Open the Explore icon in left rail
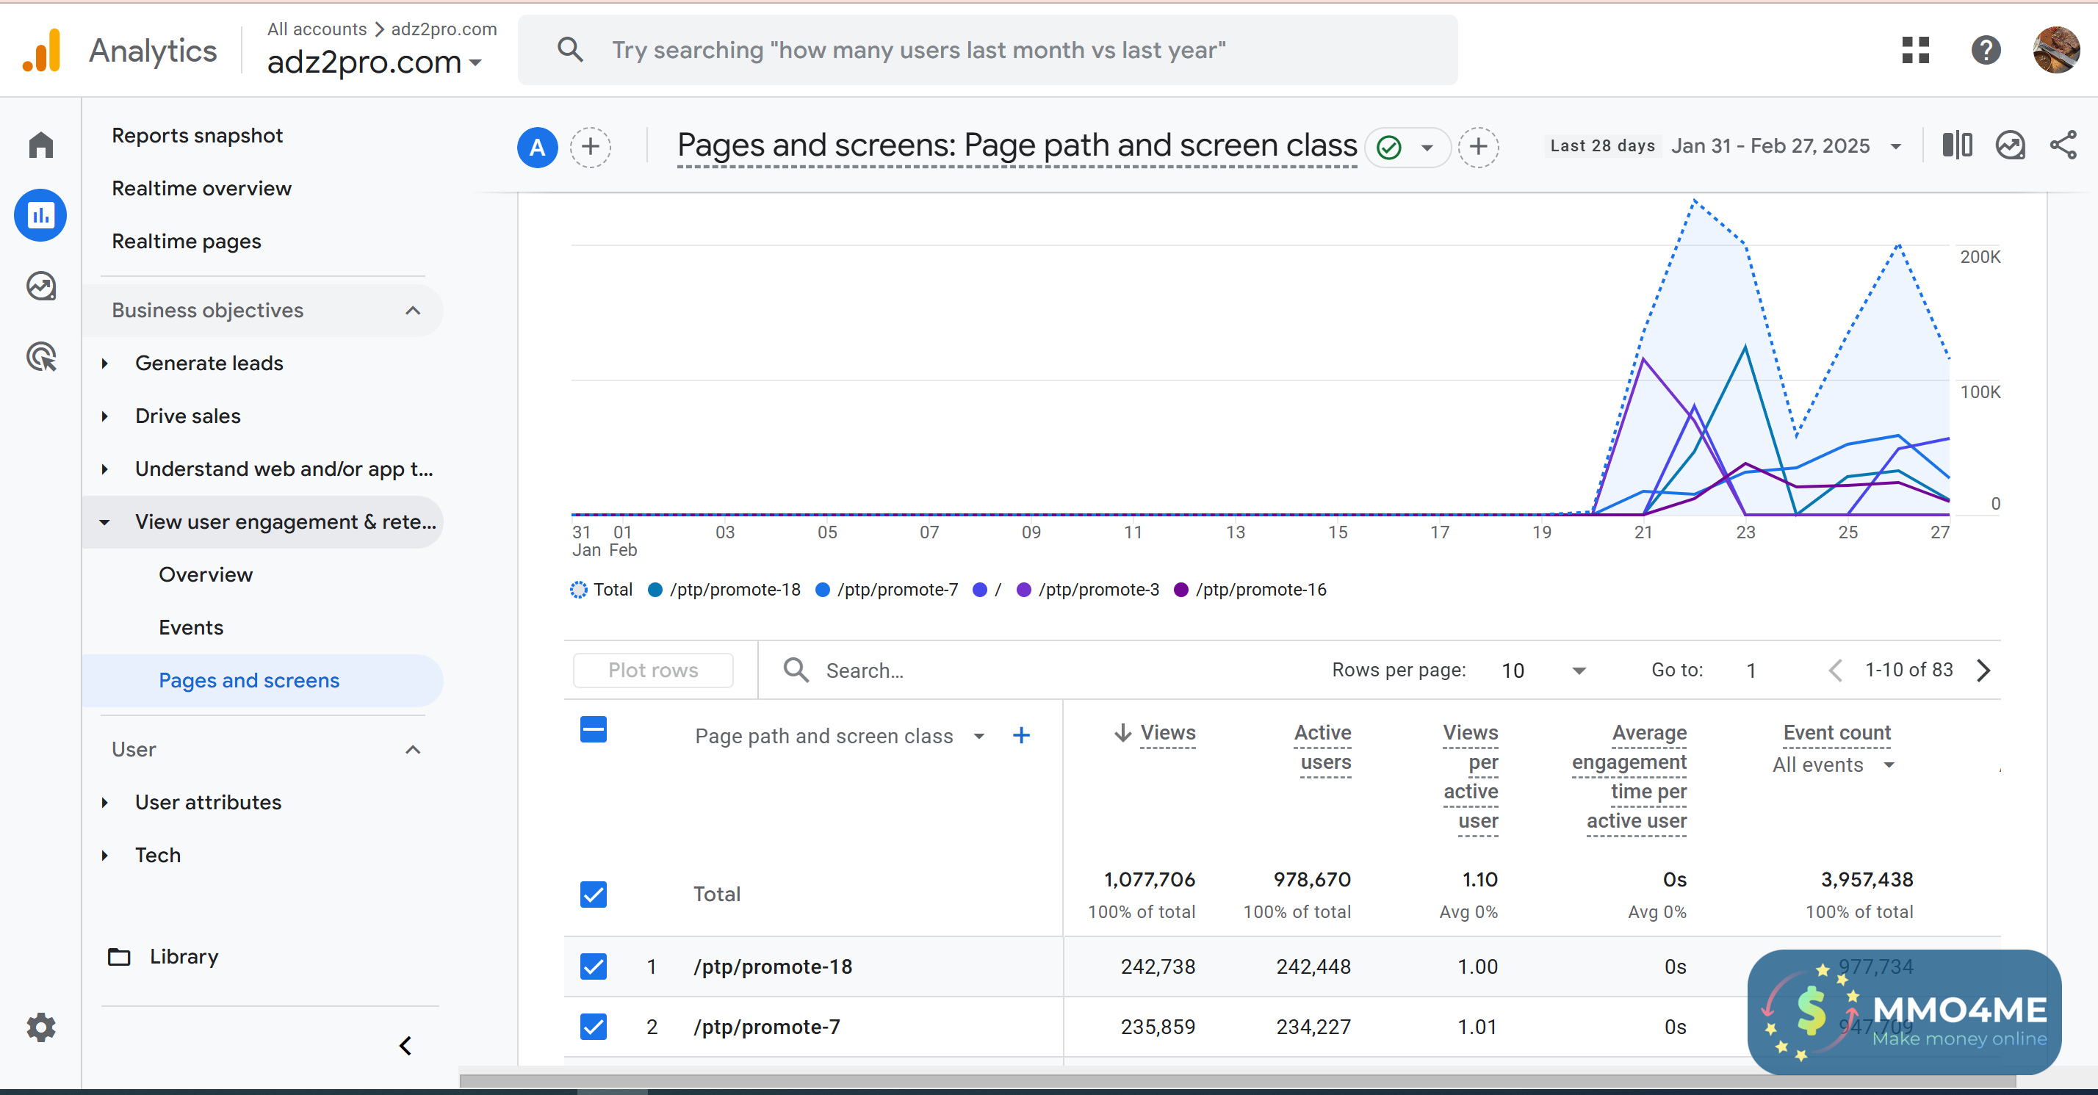This screenshot has height=1095, width=2098. pos(40,286)
